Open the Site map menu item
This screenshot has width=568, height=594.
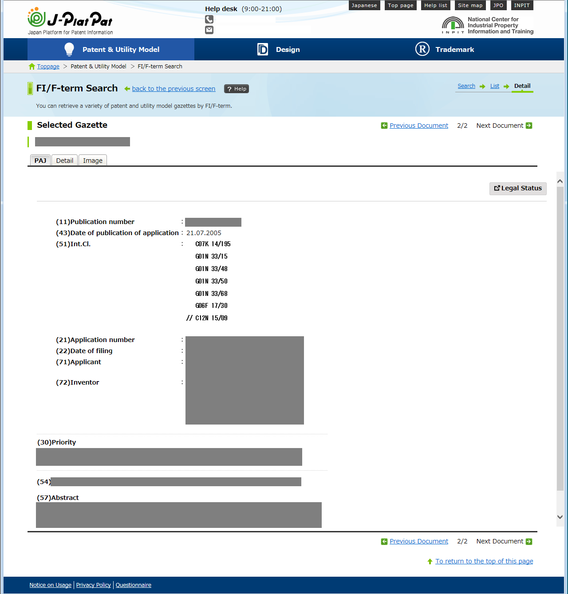click(x=470, y=5)
